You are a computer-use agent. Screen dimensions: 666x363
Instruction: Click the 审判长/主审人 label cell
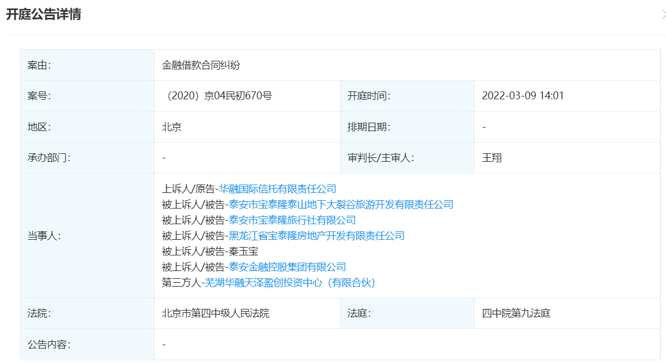click(407, 158)
